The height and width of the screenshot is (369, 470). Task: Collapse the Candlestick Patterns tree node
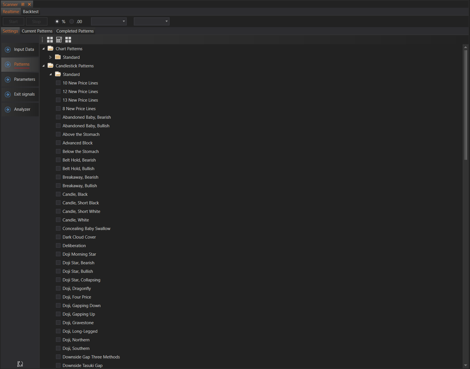[43, 66]
